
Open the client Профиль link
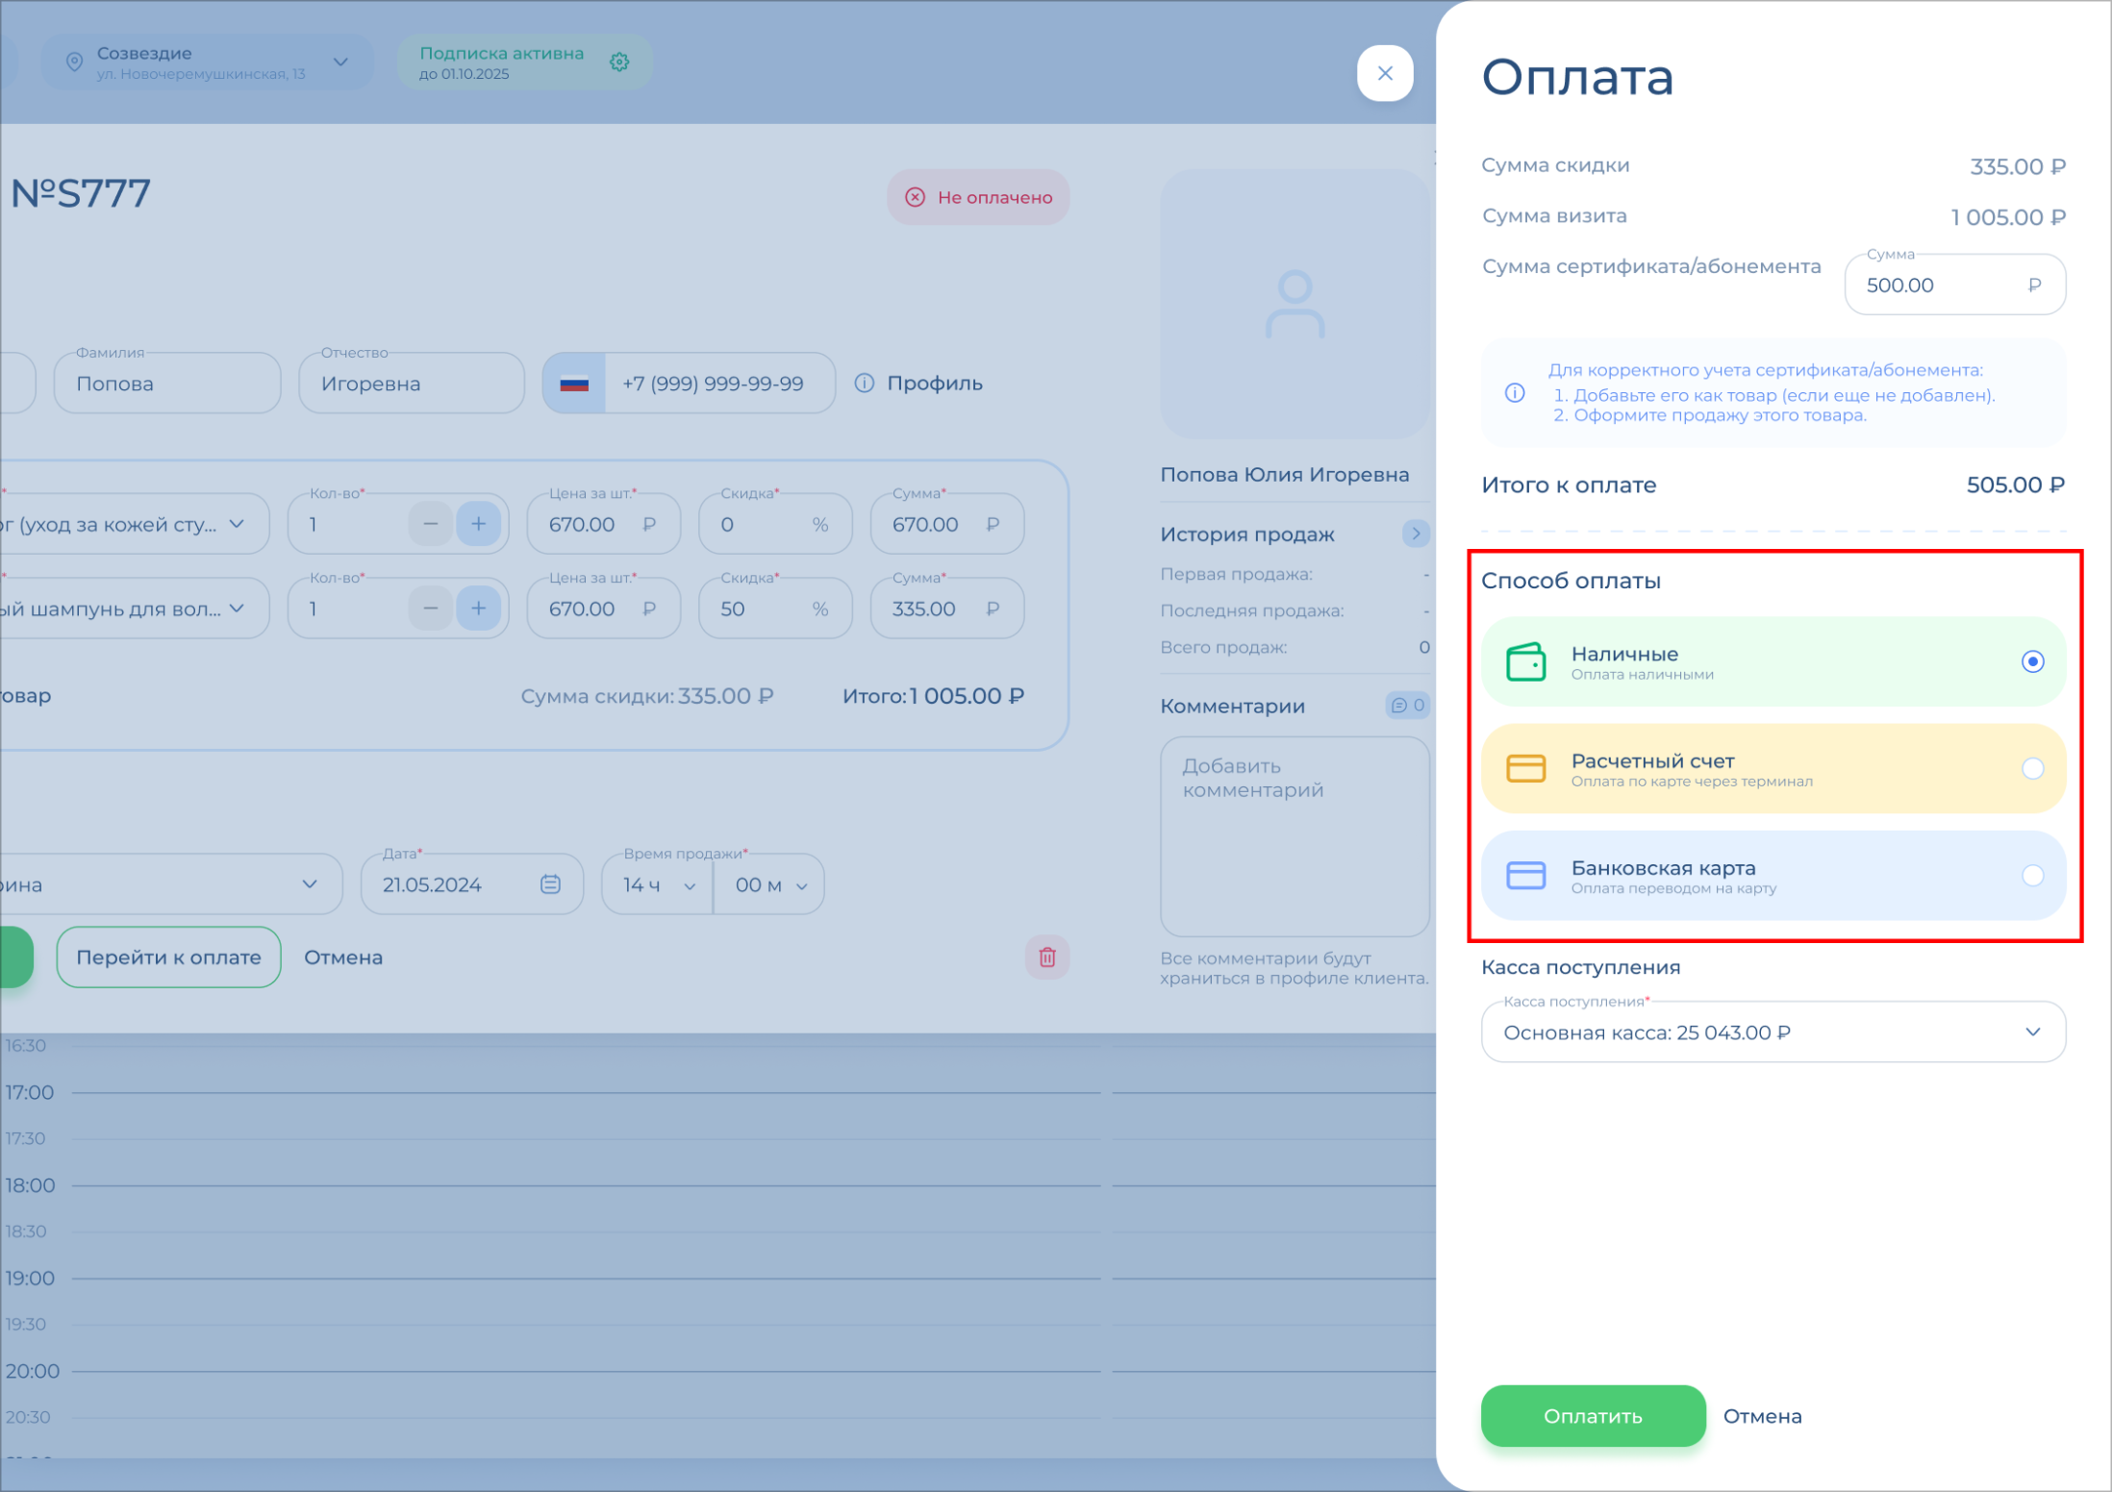pyautogui.click(x=933, y=384)
